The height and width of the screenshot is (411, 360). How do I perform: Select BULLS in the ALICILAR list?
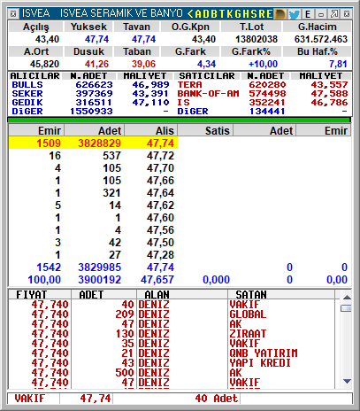point(27,85)
